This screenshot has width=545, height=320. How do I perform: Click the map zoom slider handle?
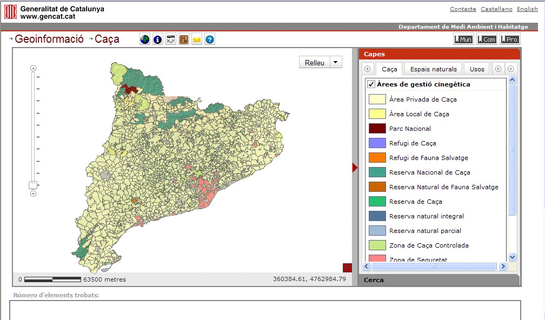click(33, 185)
